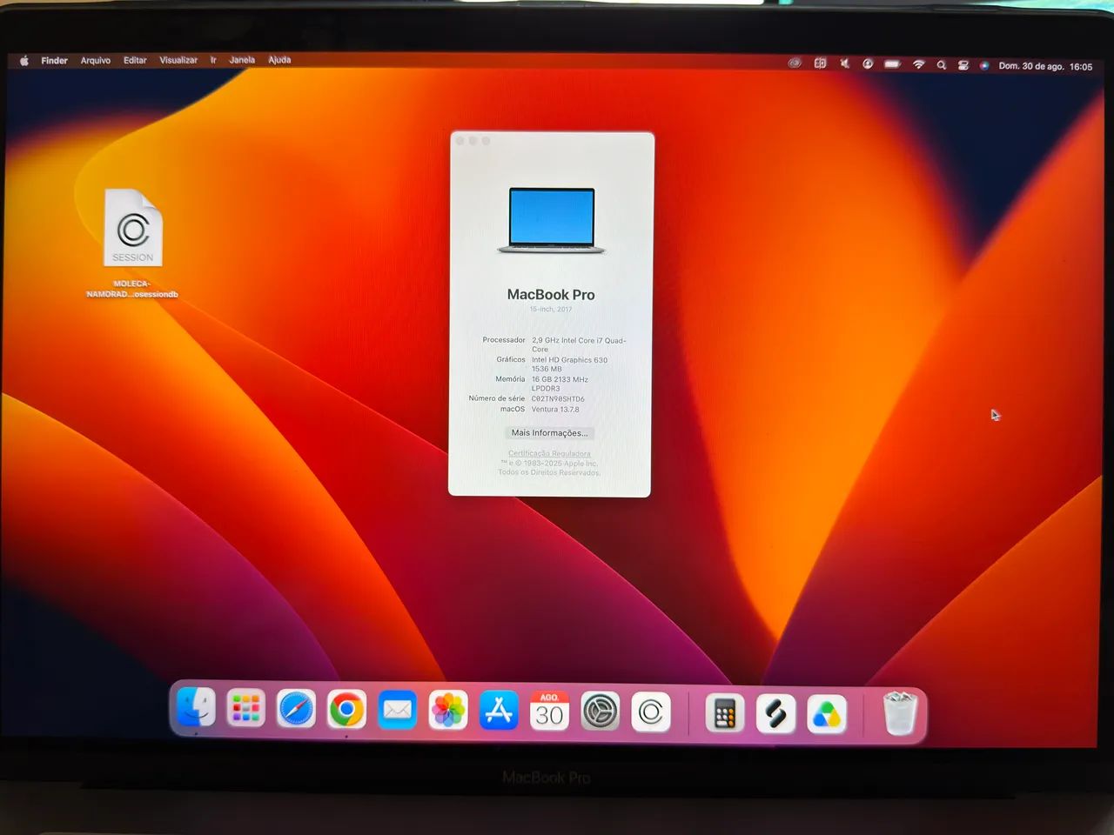This screenshot has height=835, width=1114.
Task: Open Calculator from the Dock
Action: [724, 714]
